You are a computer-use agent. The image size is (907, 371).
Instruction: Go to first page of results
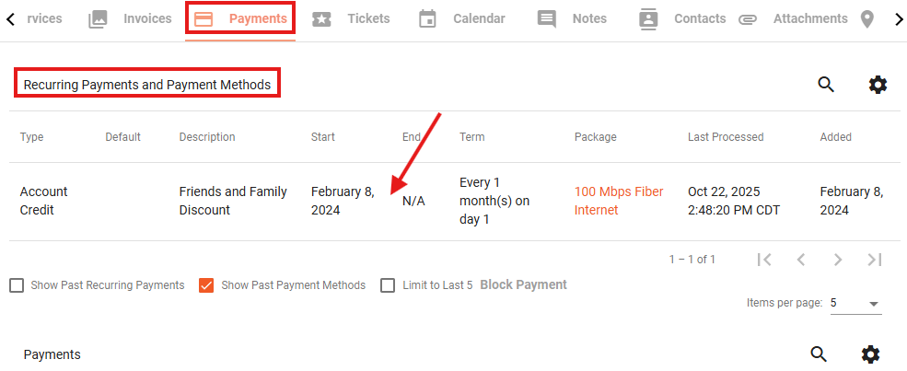pyautogui.click(x=764, y=260)
